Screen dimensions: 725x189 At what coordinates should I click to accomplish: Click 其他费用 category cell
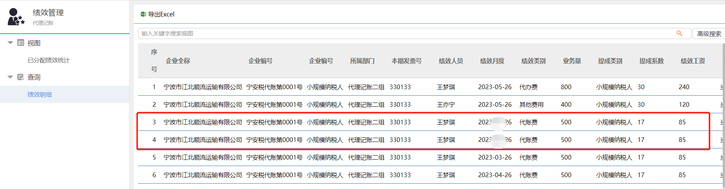coord(531,104)
